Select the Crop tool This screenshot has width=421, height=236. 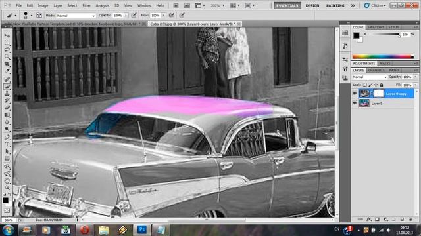pos(7,64)
